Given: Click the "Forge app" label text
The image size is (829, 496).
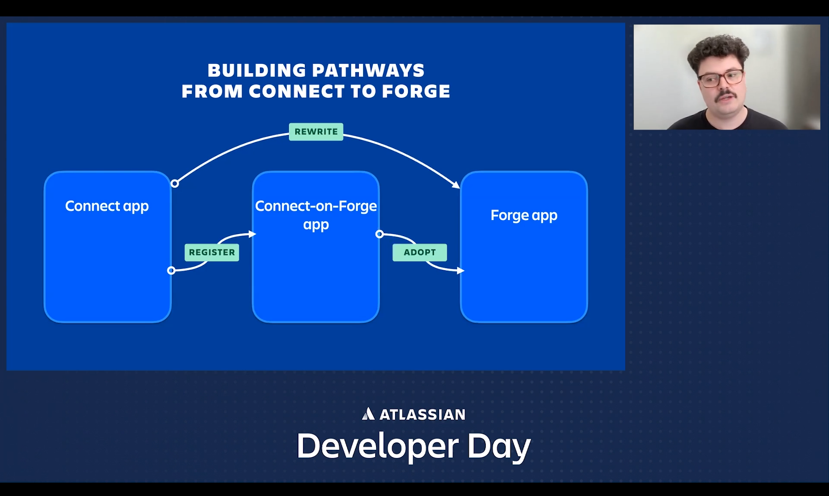Looking at the screenshot, I should [524, 215].
